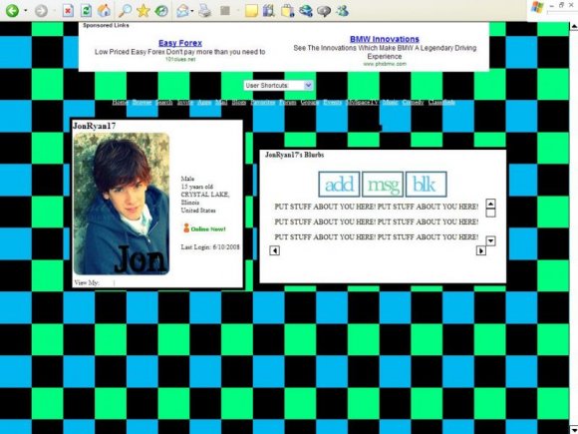The height and width of the screenshot is (434, 578).
Task: Click the Print toolbar icon
Action: (x=205, y=11)
